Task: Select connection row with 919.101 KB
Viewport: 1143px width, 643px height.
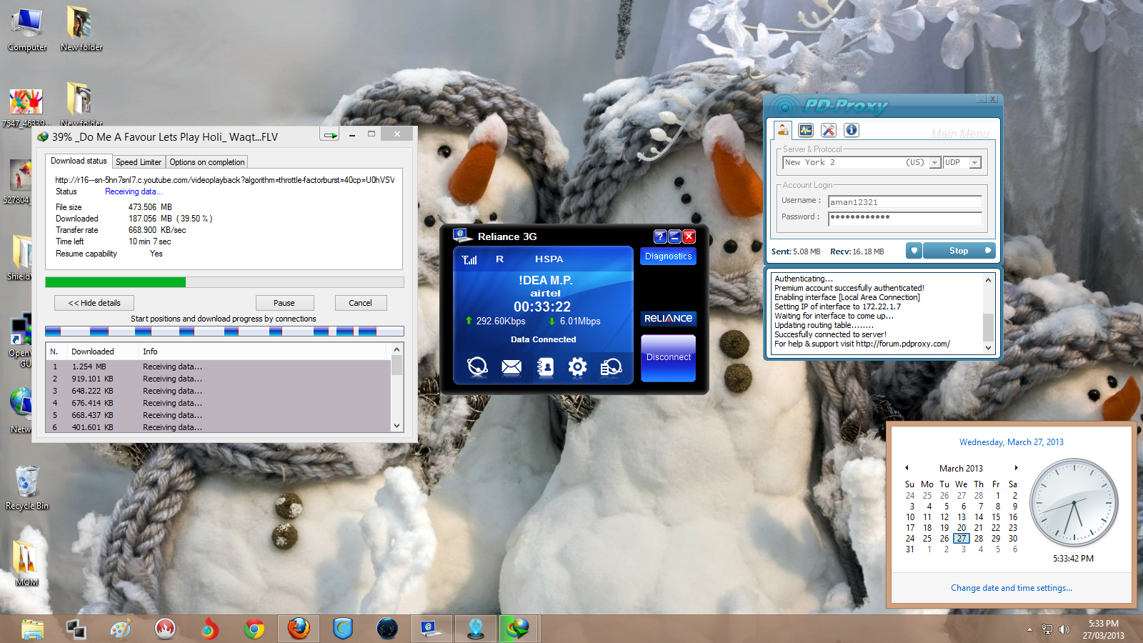Action: tap(219, 379)
